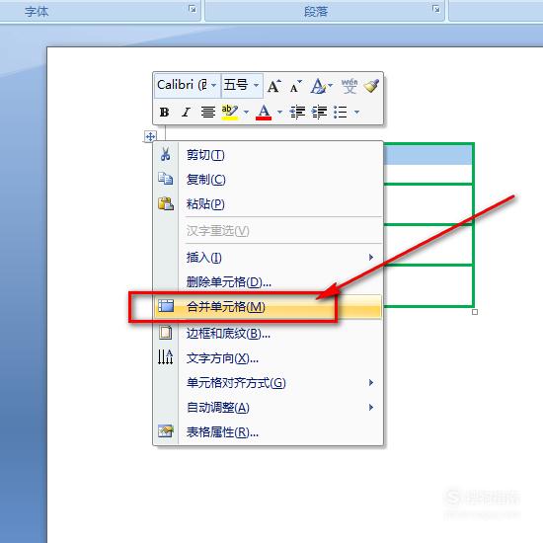Apply the red font color

point(264,112)
